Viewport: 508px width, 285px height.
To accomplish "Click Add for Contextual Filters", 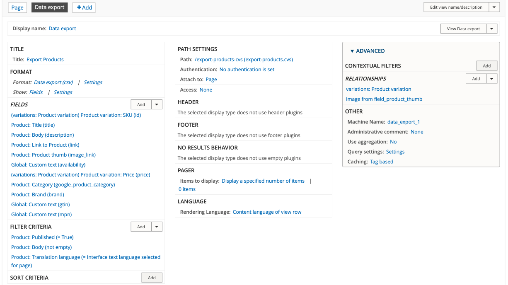I will pyautogui.click(x=486, y=65).
